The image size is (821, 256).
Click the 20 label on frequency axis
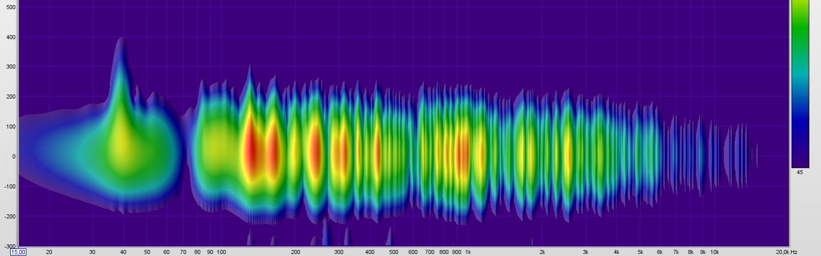coord(49,252)
